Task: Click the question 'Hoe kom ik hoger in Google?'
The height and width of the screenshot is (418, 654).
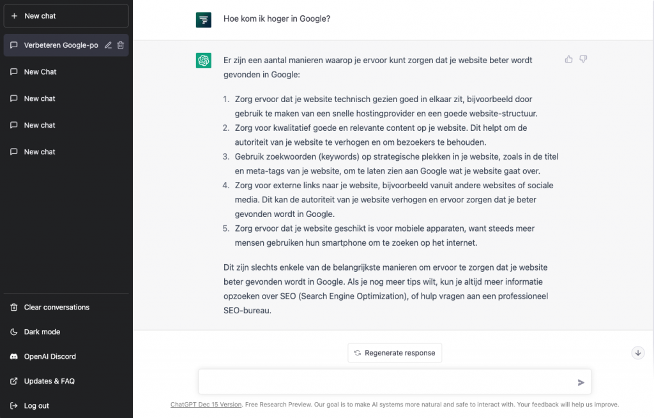Action: pos(277,19)
